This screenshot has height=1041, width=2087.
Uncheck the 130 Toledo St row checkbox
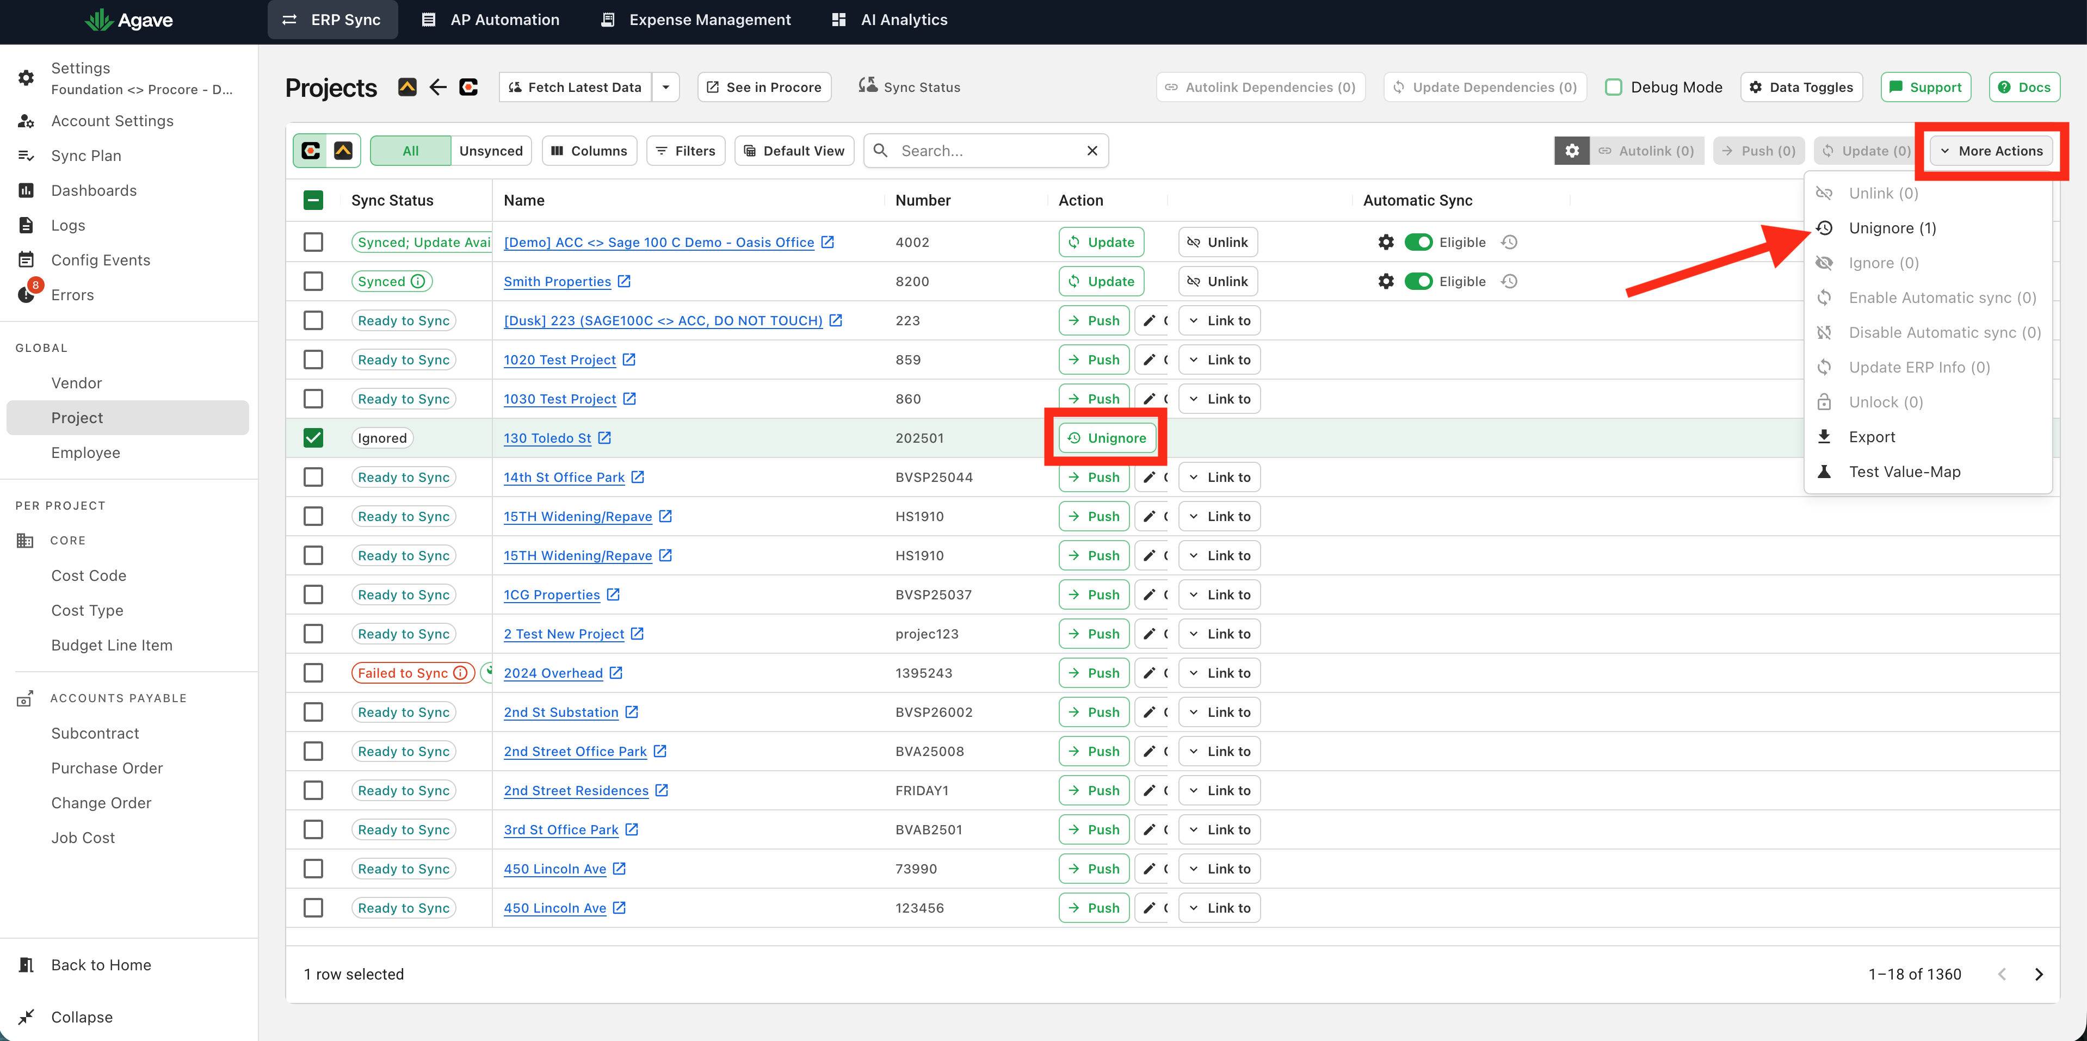[x=313, y=437]
